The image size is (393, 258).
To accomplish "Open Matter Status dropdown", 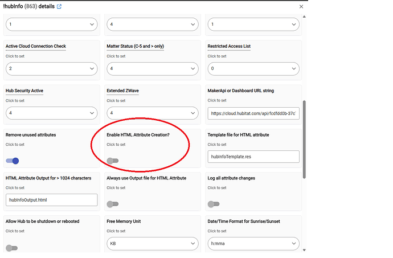I will [x=153, y=69].
